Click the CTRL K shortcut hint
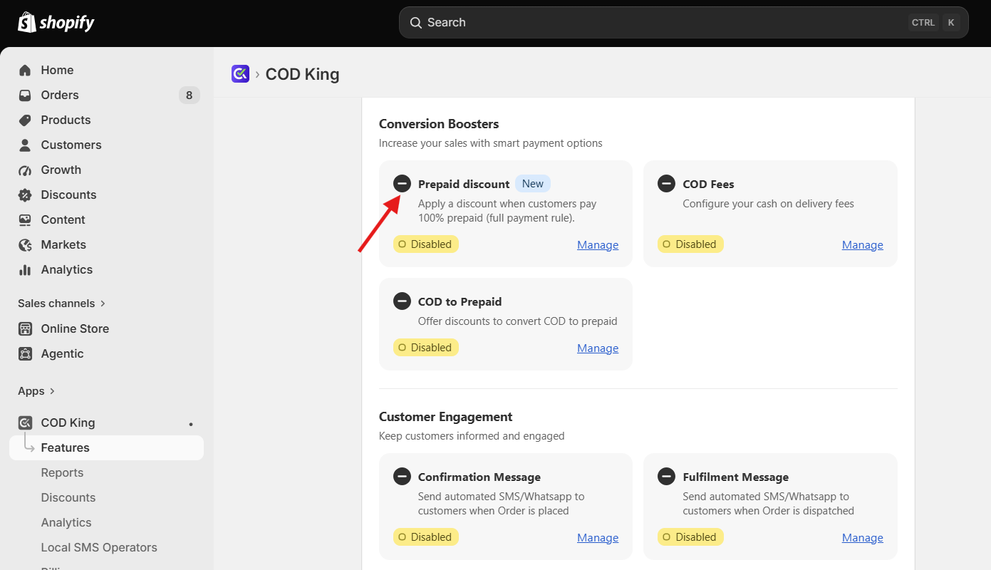This screenshot has height=570, width=991. [x=934, y=23]
